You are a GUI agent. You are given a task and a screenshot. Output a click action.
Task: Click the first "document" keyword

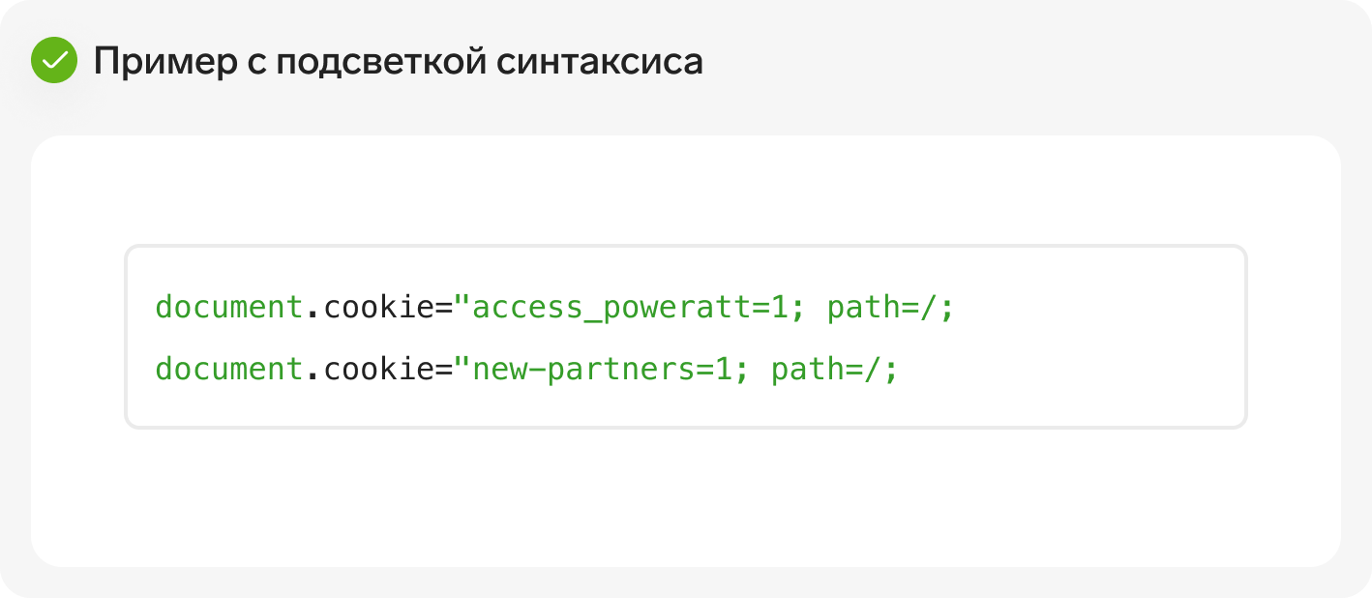click(229, 307)
